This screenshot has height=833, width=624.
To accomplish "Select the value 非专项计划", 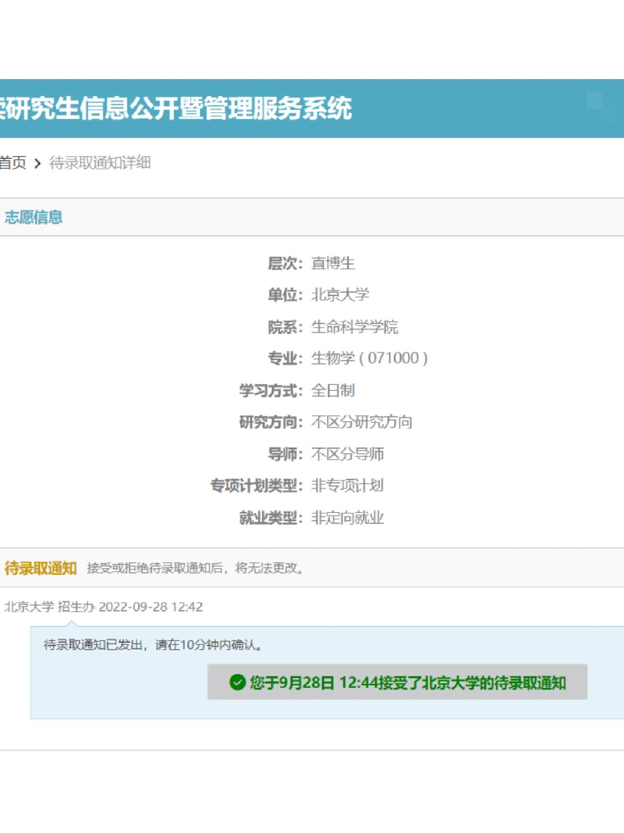I will coord(348,485).
